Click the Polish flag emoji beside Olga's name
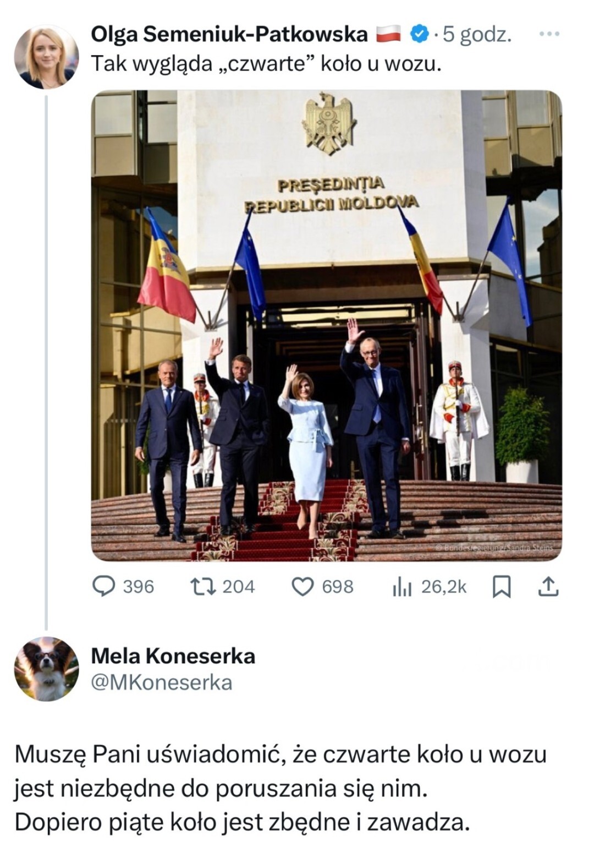Screen dimensions: 594x868 (389, 35)
